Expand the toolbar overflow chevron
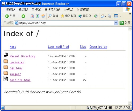133x111 pixels. pos(130,14)
